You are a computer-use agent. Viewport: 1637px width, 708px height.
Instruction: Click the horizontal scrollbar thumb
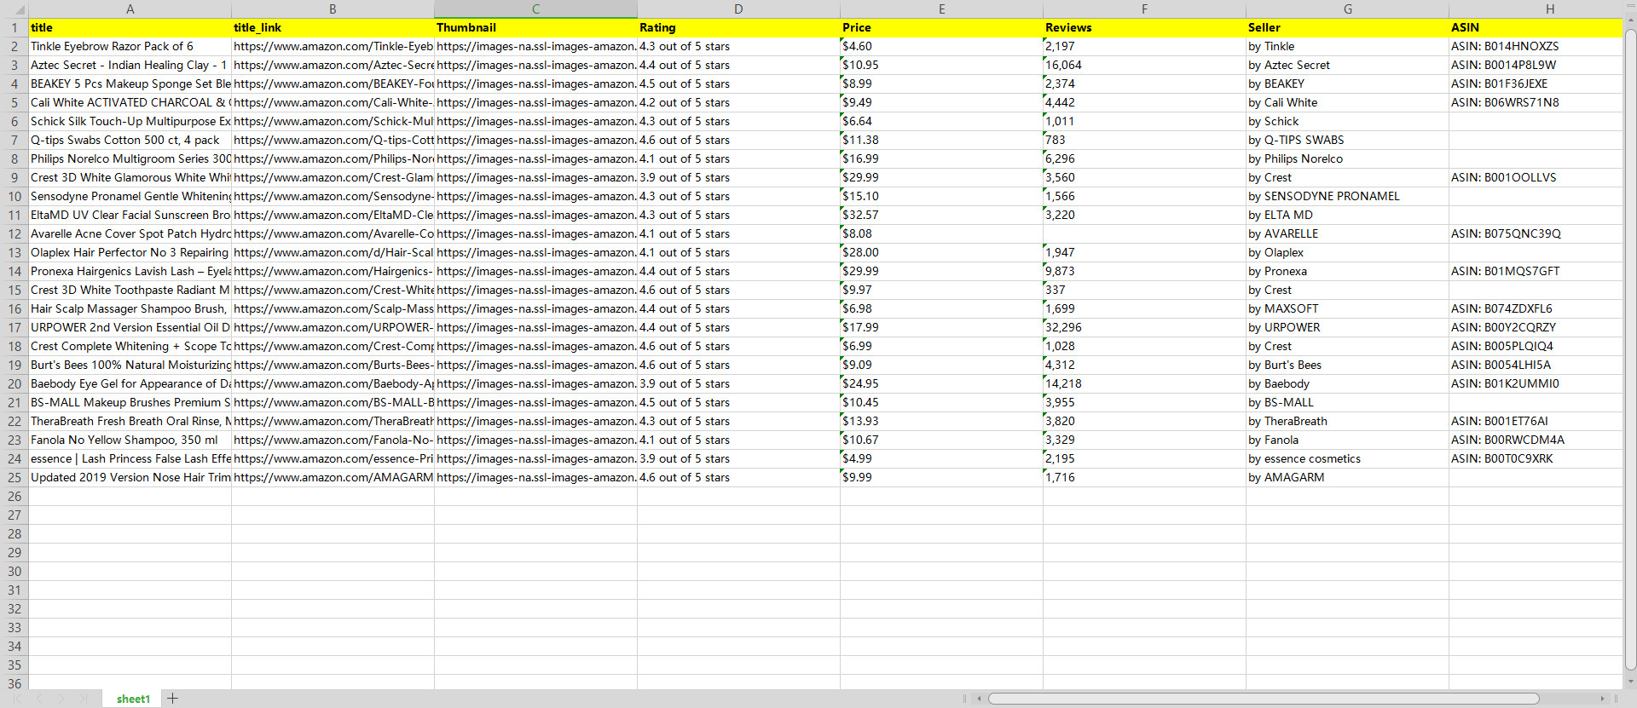point(1264,699)
